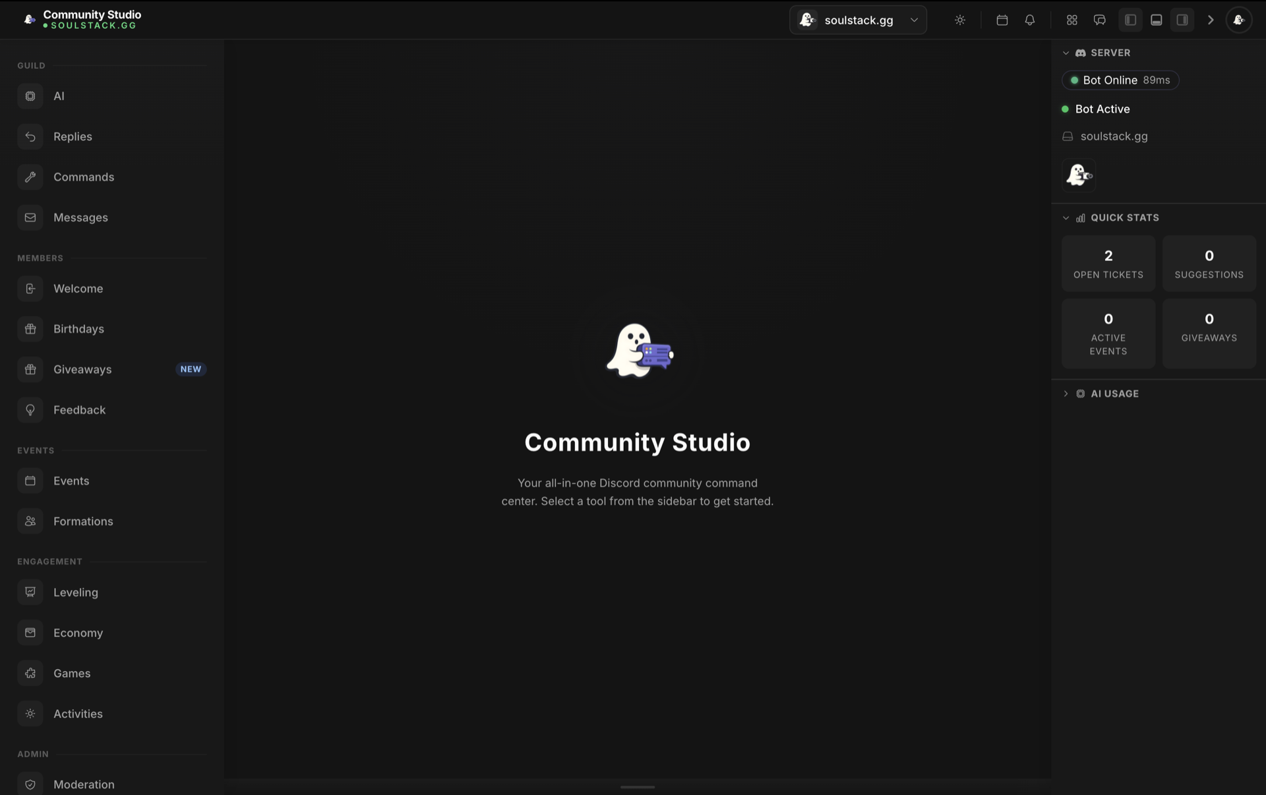Click the Games puzzle icon
The height and width of the screenshot is (795, 1266).
point(30,673)
